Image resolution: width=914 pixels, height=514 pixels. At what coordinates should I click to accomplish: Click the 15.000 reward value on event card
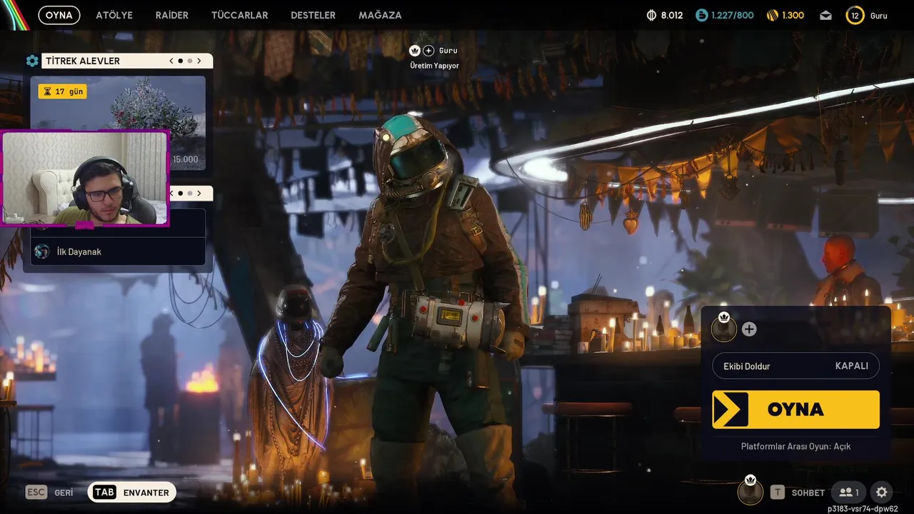coord(184,160)
